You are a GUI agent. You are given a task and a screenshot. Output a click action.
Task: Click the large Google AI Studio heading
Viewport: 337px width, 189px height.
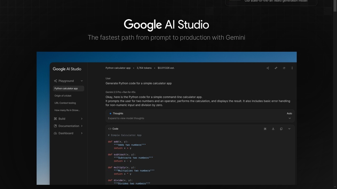point(166,25)
